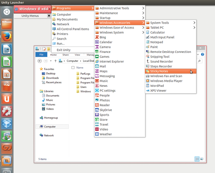Open LibreOffice Writer launcher icon
The width and height of the screenshot is (215, 173).
click(x=7, y=49)
